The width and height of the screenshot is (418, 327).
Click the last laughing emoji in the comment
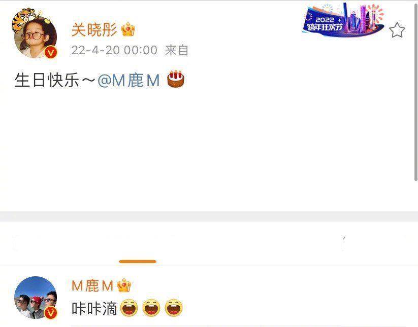pos(174,308)
